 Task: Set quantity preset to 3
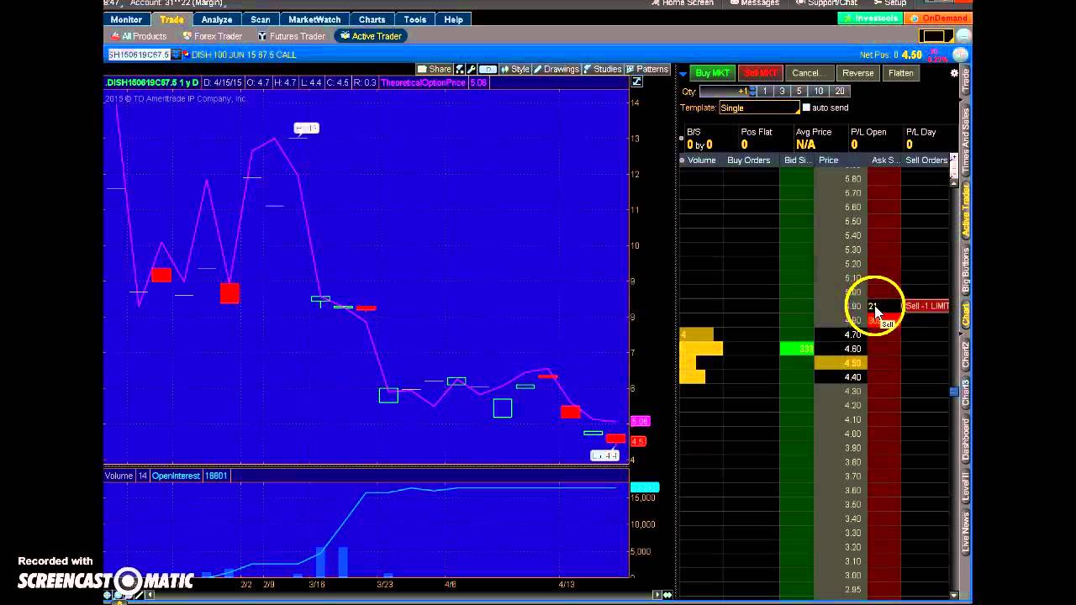[782, 91]
